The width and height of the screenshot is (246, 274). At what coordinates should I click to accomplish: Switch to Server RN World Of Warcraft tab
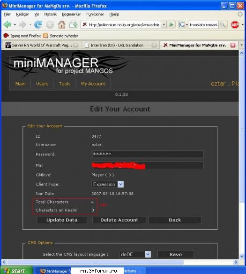(42, 45)
